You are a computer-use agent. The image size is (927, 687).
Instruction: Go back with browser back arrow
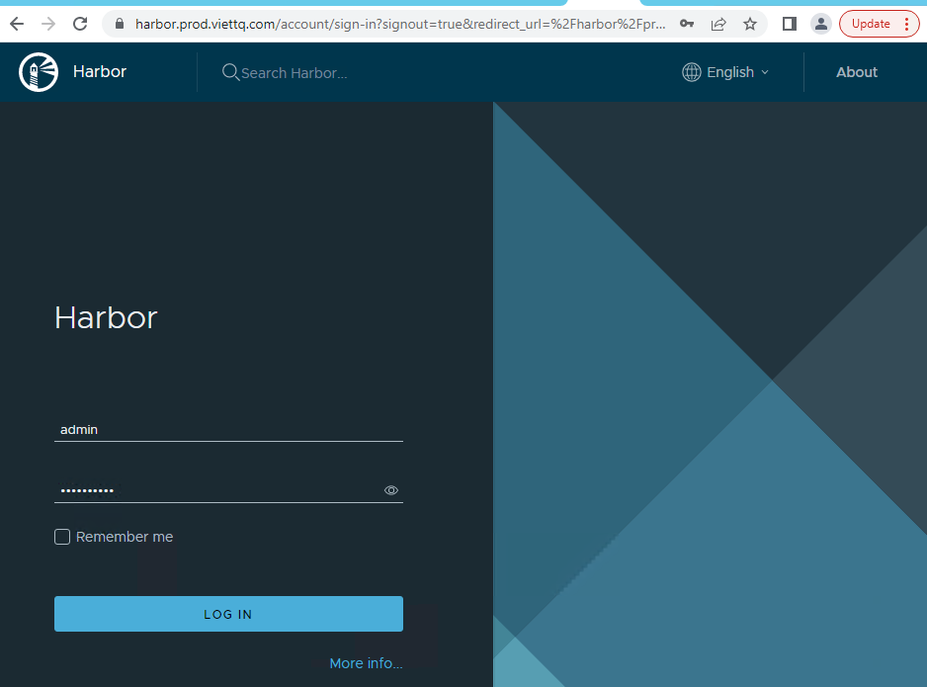17,24
